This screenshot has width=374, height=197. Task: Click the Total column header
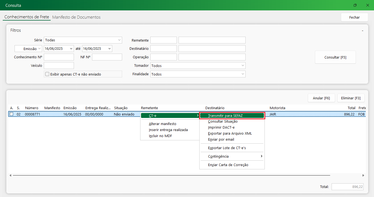tap(352, 108)
